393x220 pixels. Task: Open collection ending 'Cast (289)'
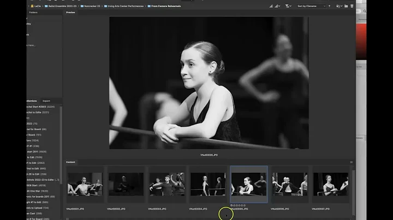tap(34, 213)
